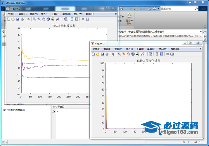
Task: Toggle Insert Colorbar in Figure 2 toolbar
Action: 157,54
